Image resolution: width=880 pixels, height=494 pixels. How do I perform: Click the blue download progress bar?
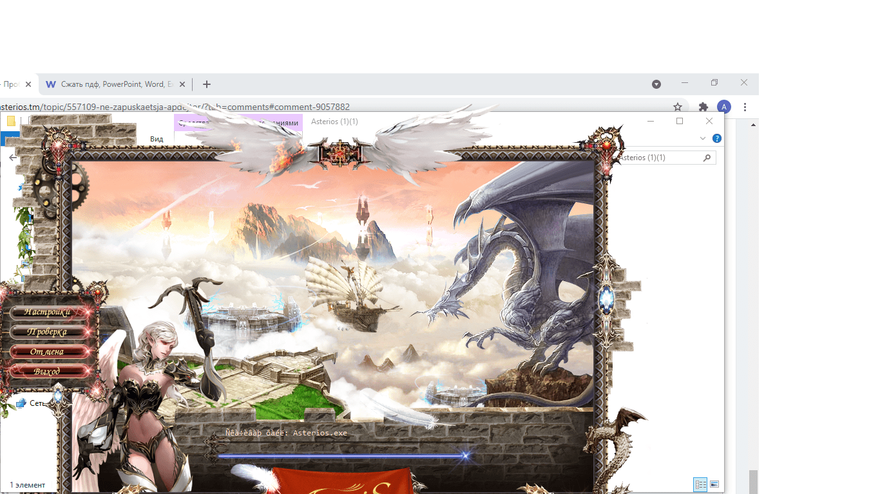click(341, 456)
